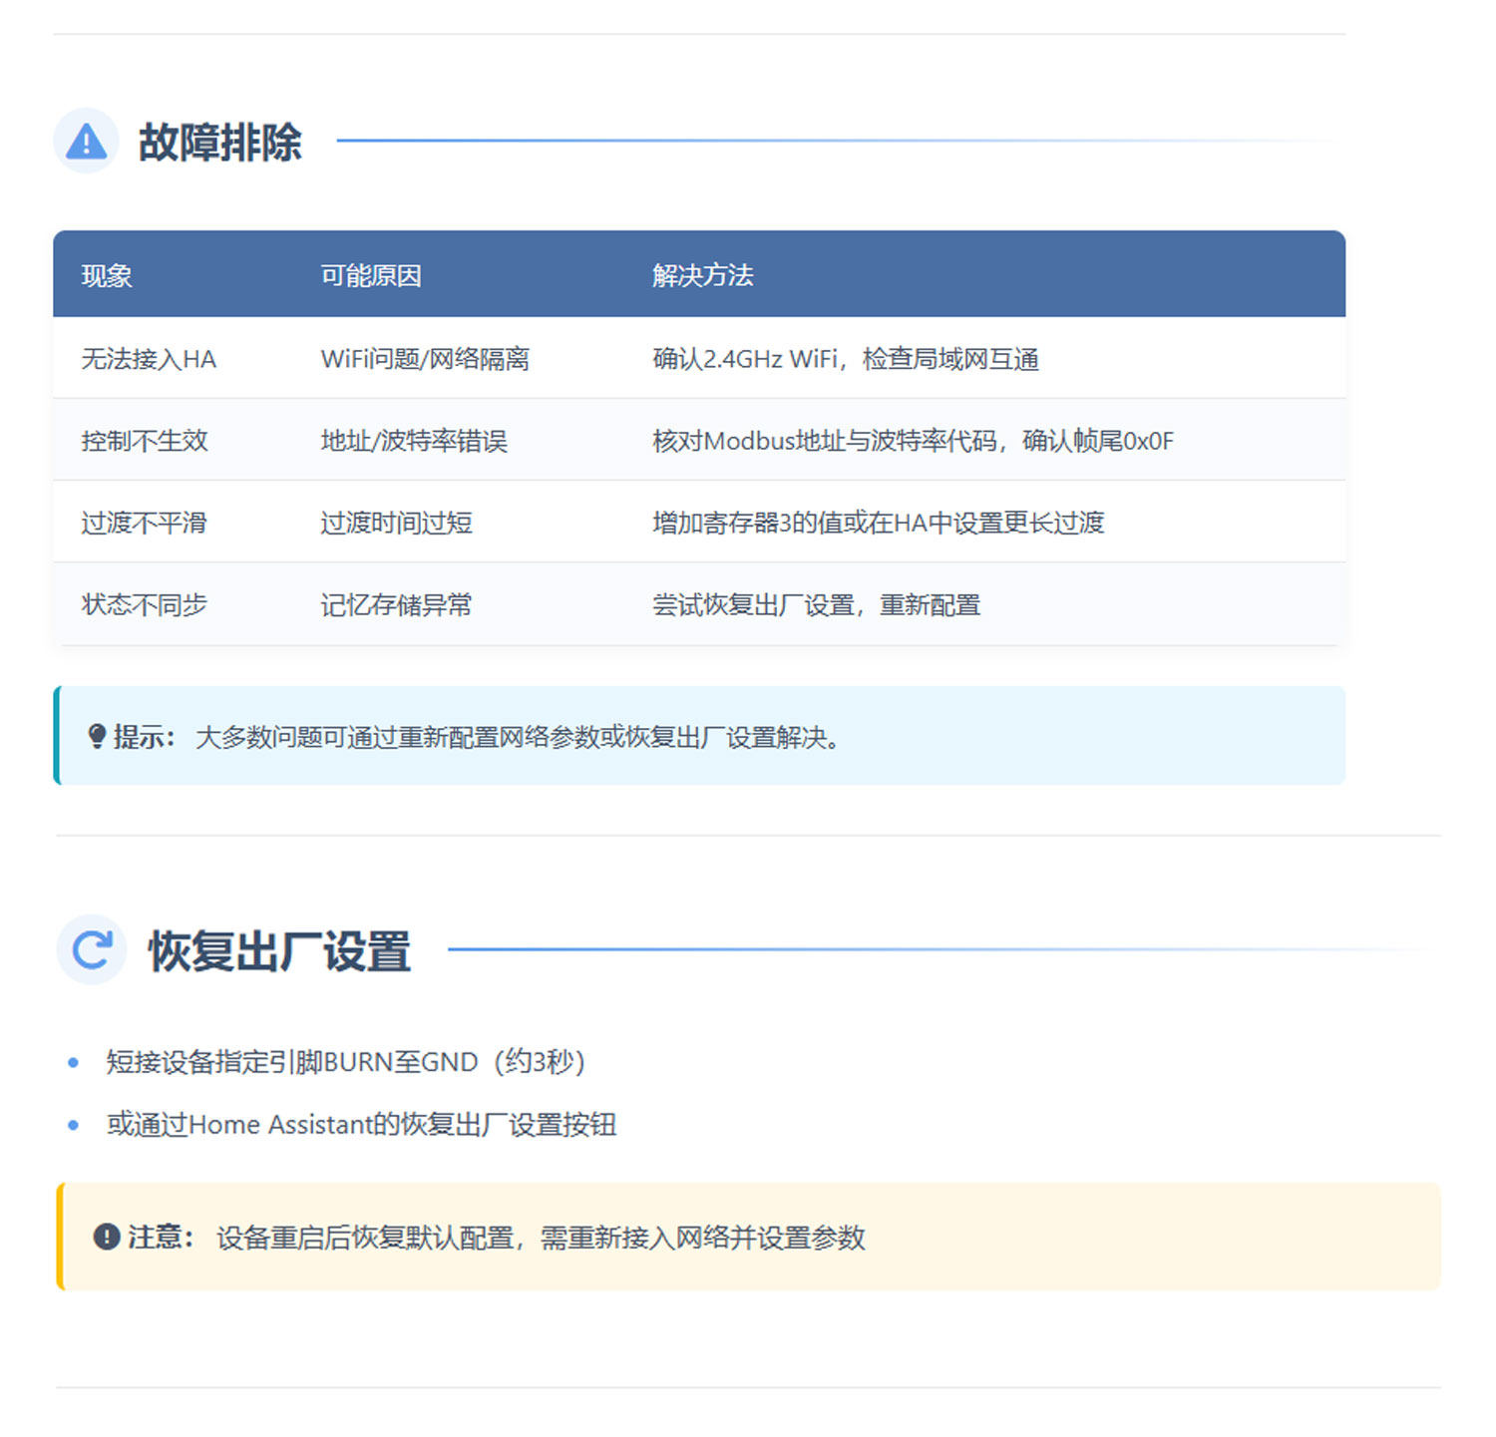Select bullet 短接设备指定引脚BURN至GND
Image resolution: width=1496 pixels, height=1437 pixels.
coord(345,1061)
